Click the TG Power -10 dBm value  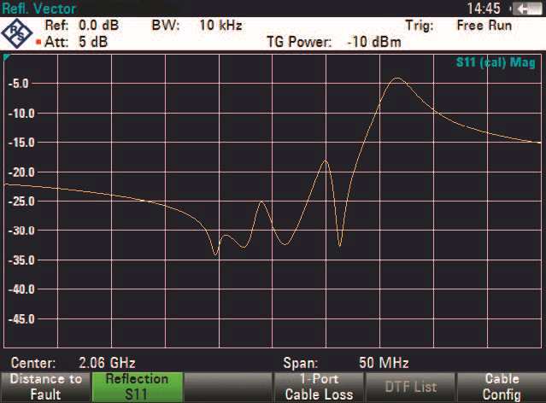coord(374,42)
